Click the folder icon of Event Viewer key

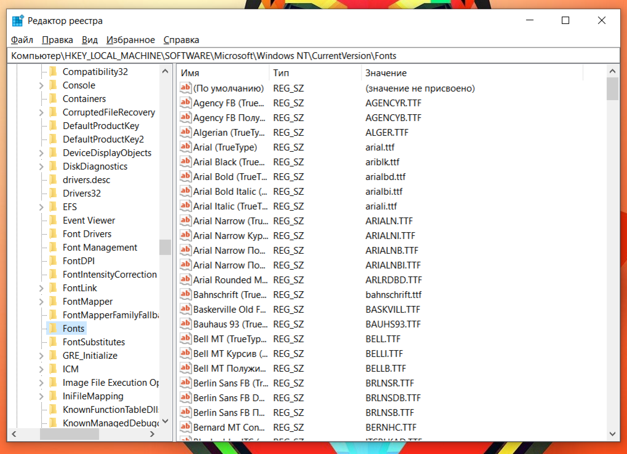coord(53,220)
